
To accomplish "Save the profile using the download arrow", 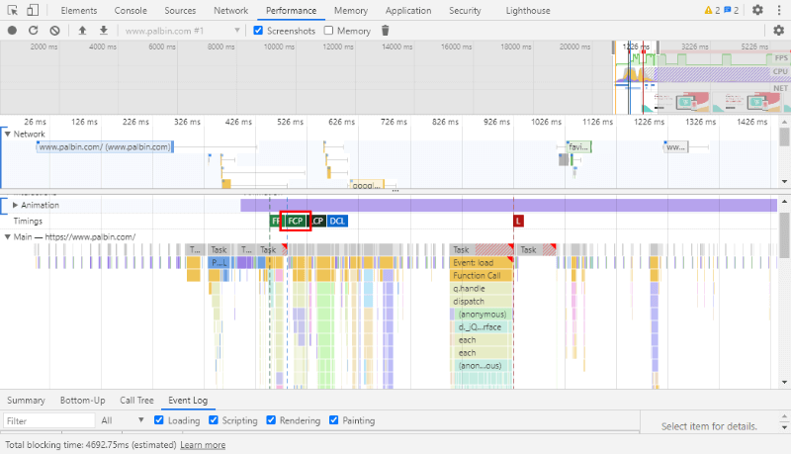I will [104, 31].
